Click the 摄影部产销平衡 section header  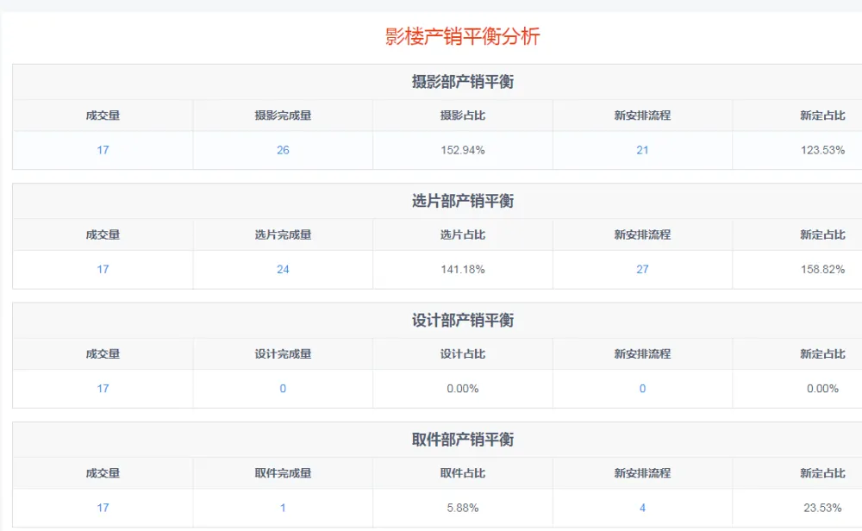[x=463, y=82]
